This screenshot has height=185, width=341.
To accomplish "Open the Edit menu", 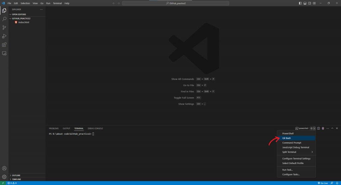I will tap(16, 3).
